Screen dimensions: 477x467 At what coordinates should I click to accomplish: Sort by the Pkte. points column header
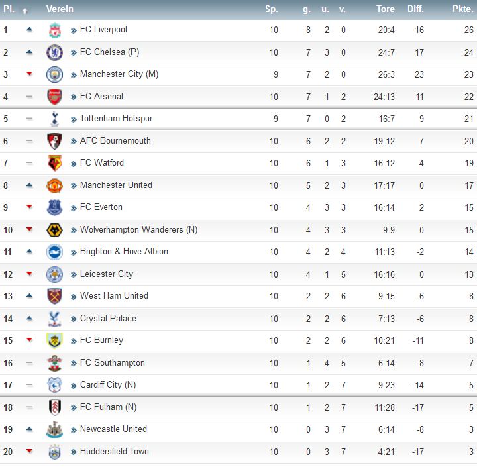462,9
